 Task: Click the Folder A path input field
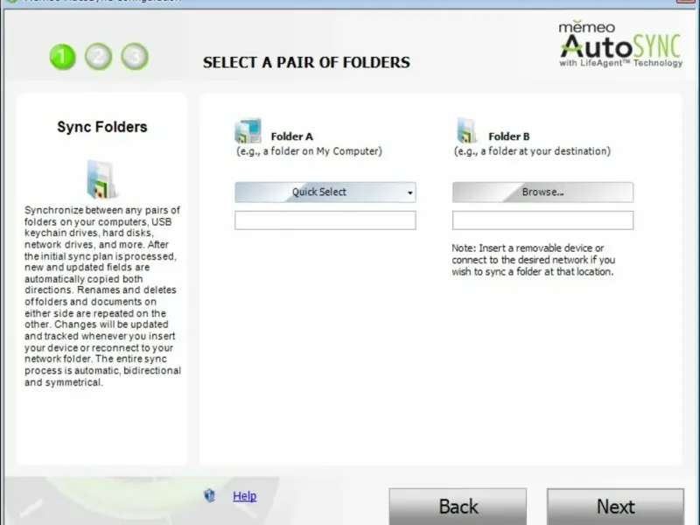pyautogui.click(x=325, y=220)
